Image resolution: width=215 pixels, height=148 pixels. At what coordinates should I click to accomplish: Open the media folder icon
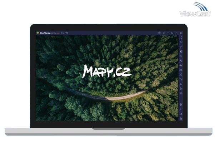(181, 79)
